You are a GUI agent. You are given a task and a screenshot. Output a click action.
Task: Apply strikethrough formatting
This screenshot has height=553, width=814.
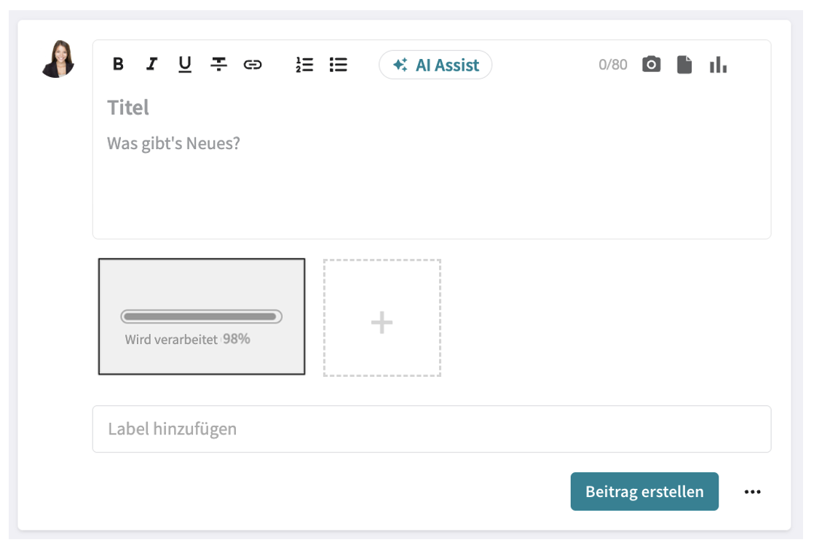[218, 64]
